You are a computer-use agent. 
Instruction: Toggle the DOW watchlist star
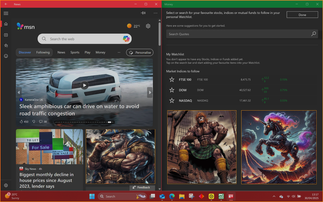click(x=172, y=90)
